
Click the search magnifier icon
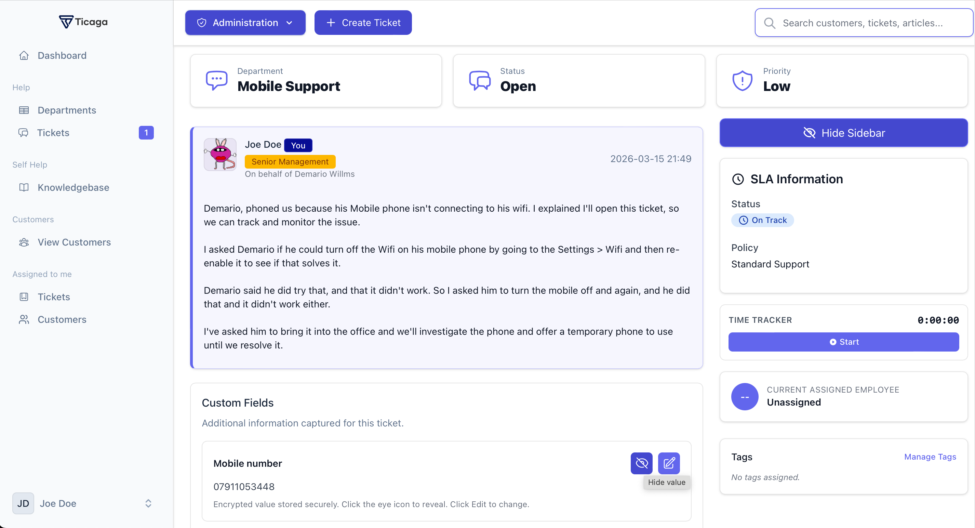[769, 23]
